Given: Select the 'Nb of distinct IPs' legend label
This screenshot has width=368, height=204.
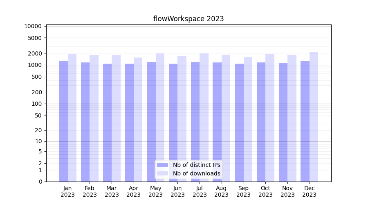Looking at the screenshot, I should (197, 165).
